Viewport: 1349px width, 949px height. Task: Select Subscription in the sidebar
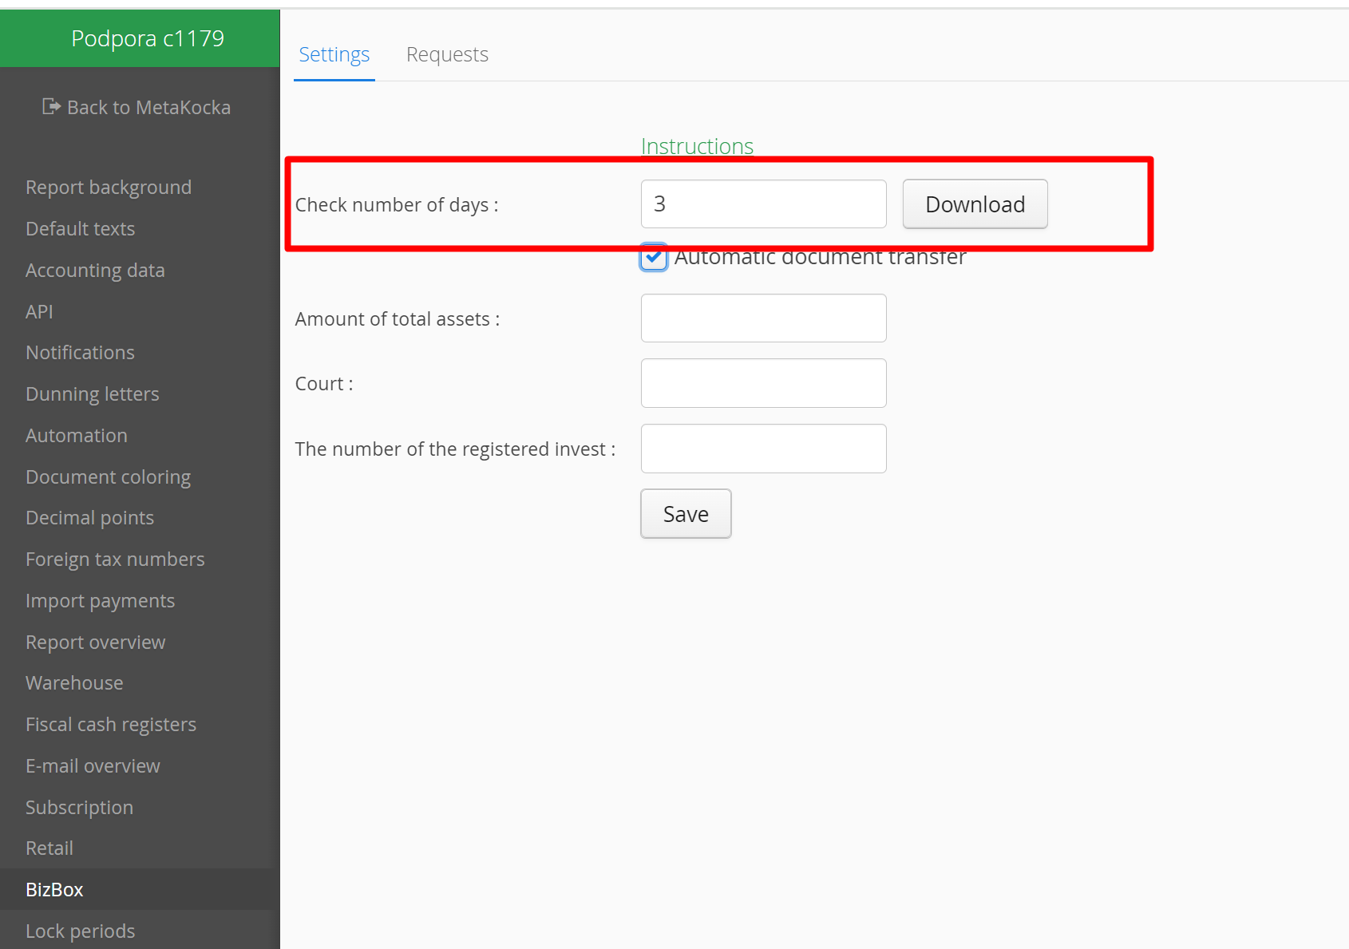79,808
